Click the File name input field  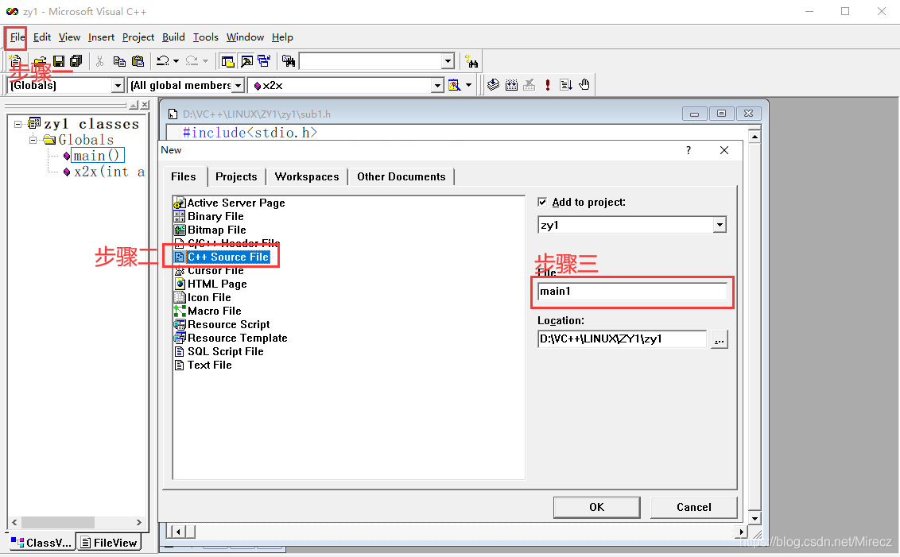tap(633, 292)
